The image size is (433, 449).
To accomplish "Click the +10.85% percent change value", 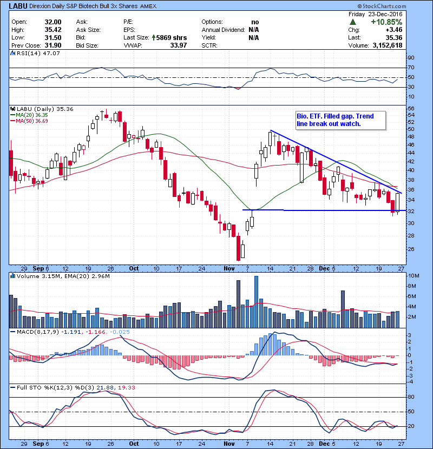I will (386, 22).
